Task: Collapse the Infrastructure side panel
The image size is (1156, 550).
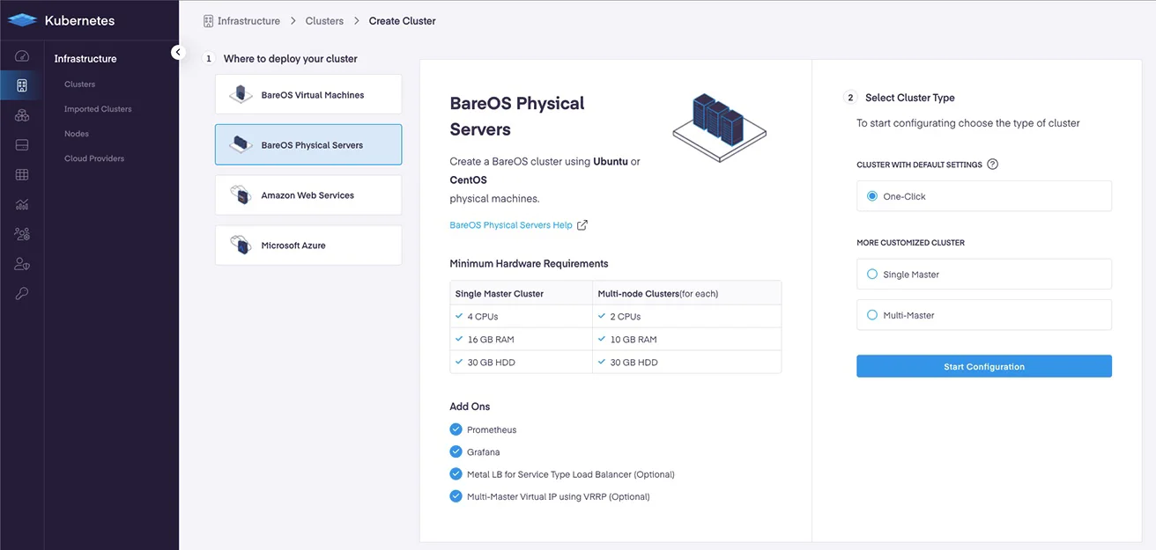Action: pos(178,52)
